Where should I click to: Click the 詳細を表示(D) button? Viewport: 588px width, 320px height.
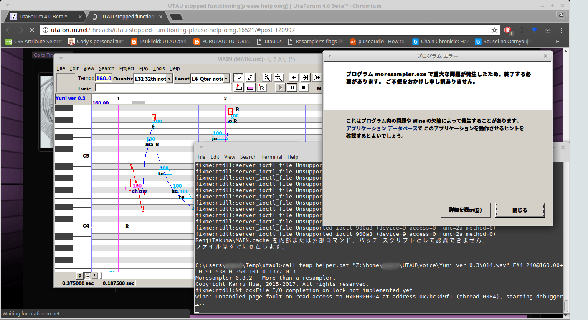[x=465, y=210]
